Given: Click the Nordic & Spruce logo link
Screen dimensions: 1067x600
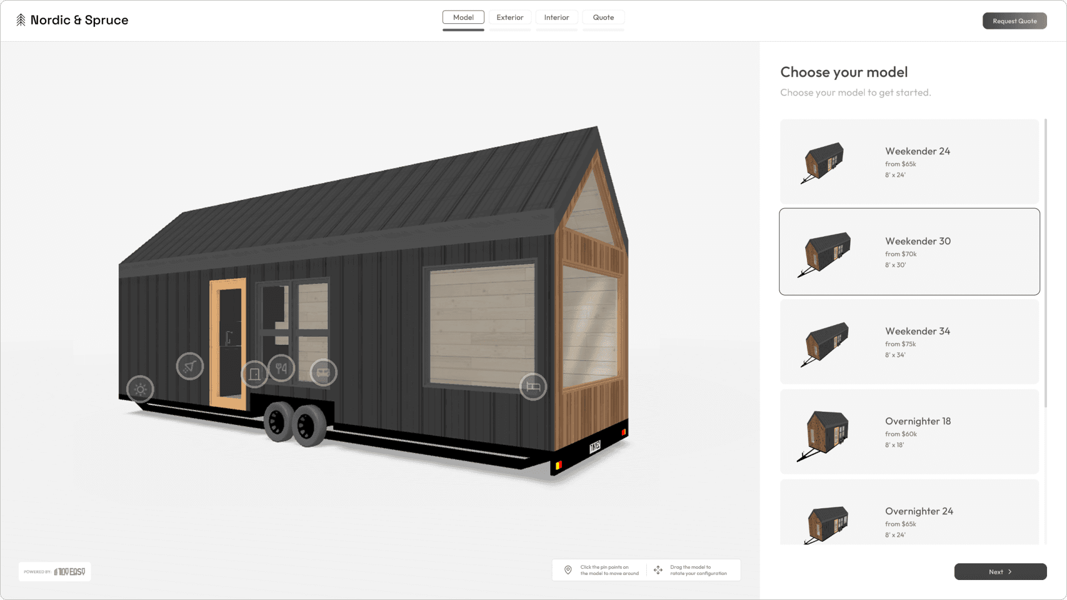Looking at the screenshot, I should [x=72, y=20].
